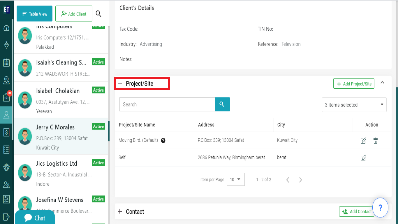
Task: Click '2686 Petunia Way, Birmingham berat' address
Action: [231, 157]
